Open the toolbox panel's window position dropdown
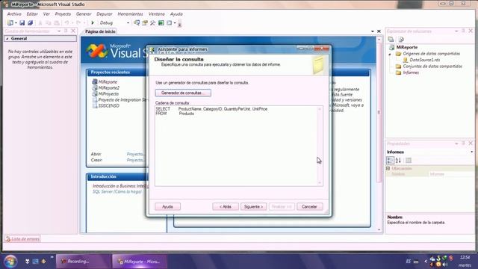 coord(59,31)
